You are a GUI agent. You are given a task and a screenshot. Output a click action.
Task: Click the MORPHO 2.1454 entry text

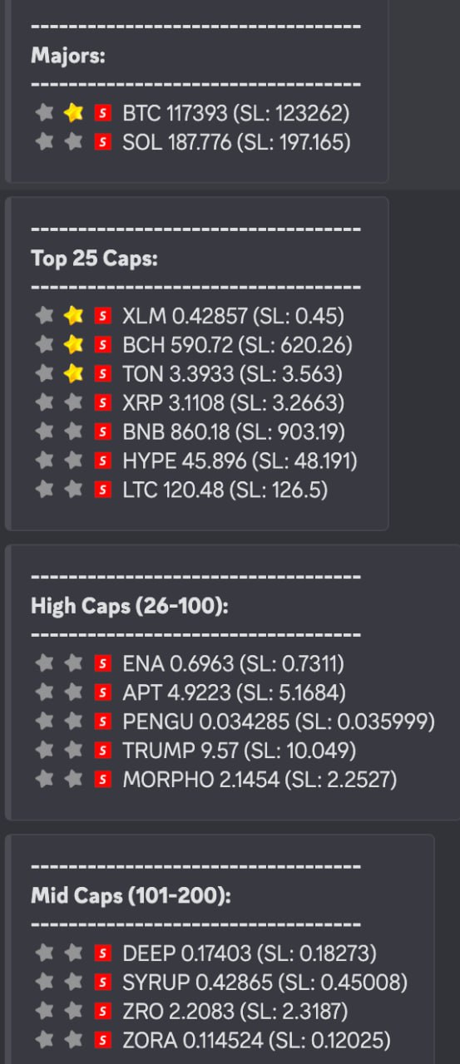pyautogui.click(x=200, y=780)
